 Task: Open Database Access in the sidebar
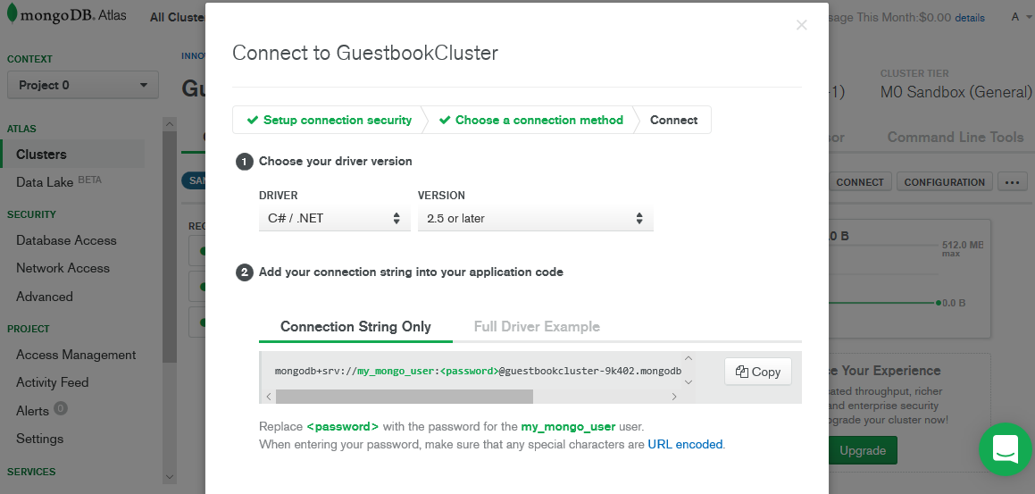click(x=66, y=240)
